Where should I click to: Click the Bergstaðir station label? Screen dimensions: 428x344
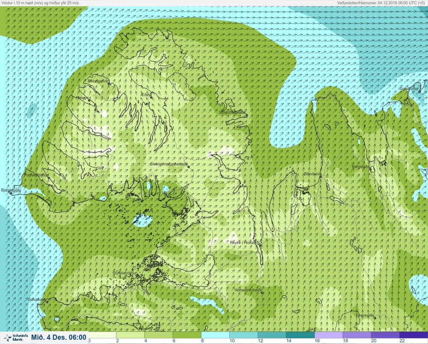click(x=360, y=167)
